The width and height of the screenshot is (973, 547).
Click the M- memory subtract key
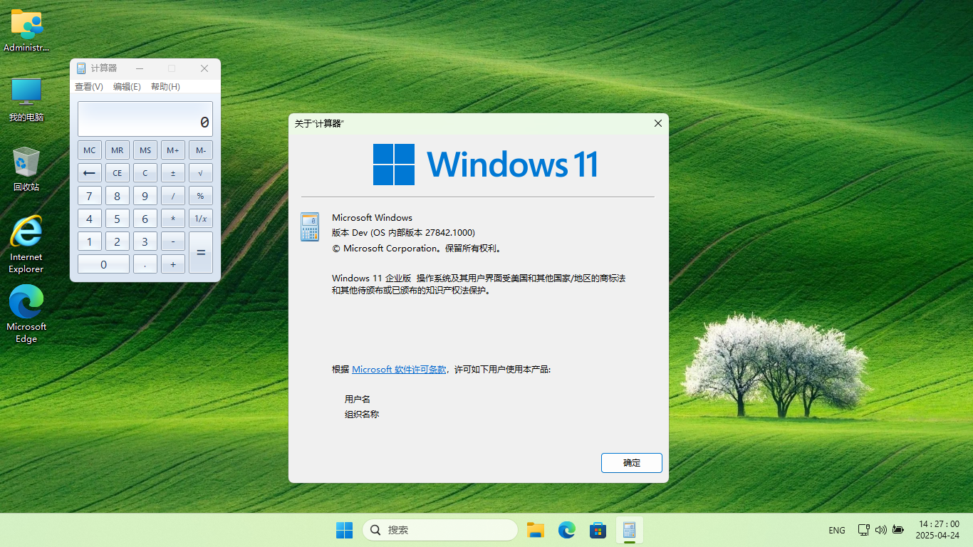tap(201, 150)
